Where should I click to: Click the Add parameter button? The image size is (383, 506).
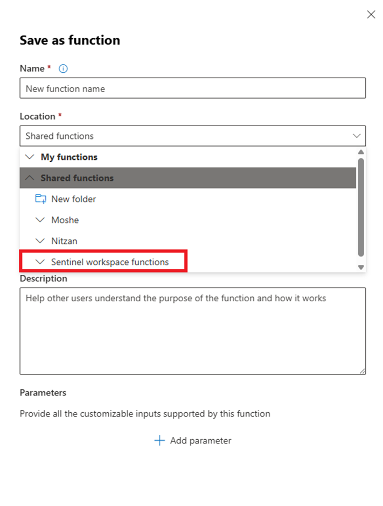point(193,441)
